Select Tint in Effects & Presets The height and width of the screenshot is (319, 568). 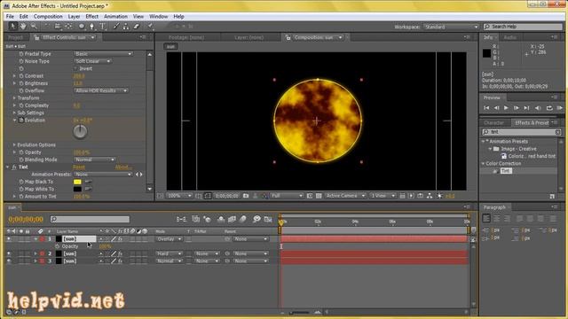coord(506,171)
